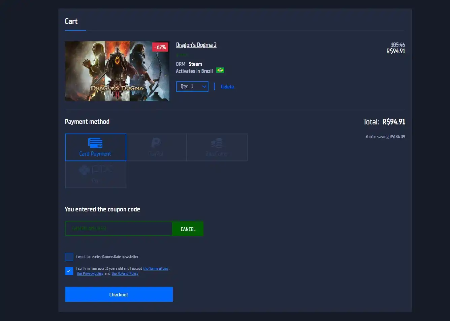Click the struck-through 105.46 original price
This screenshot has width=450, height=321.
[x=398, y=45]
